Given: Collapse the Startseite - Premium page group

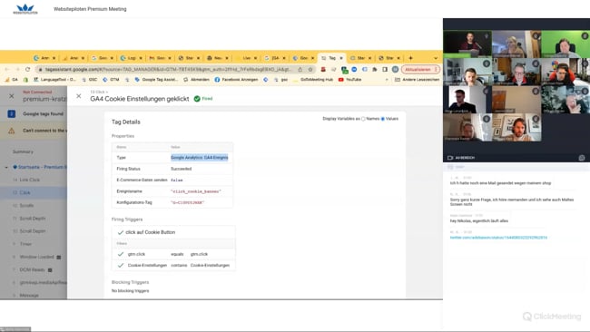Looking at the screenshot, I should click(6, 167).
